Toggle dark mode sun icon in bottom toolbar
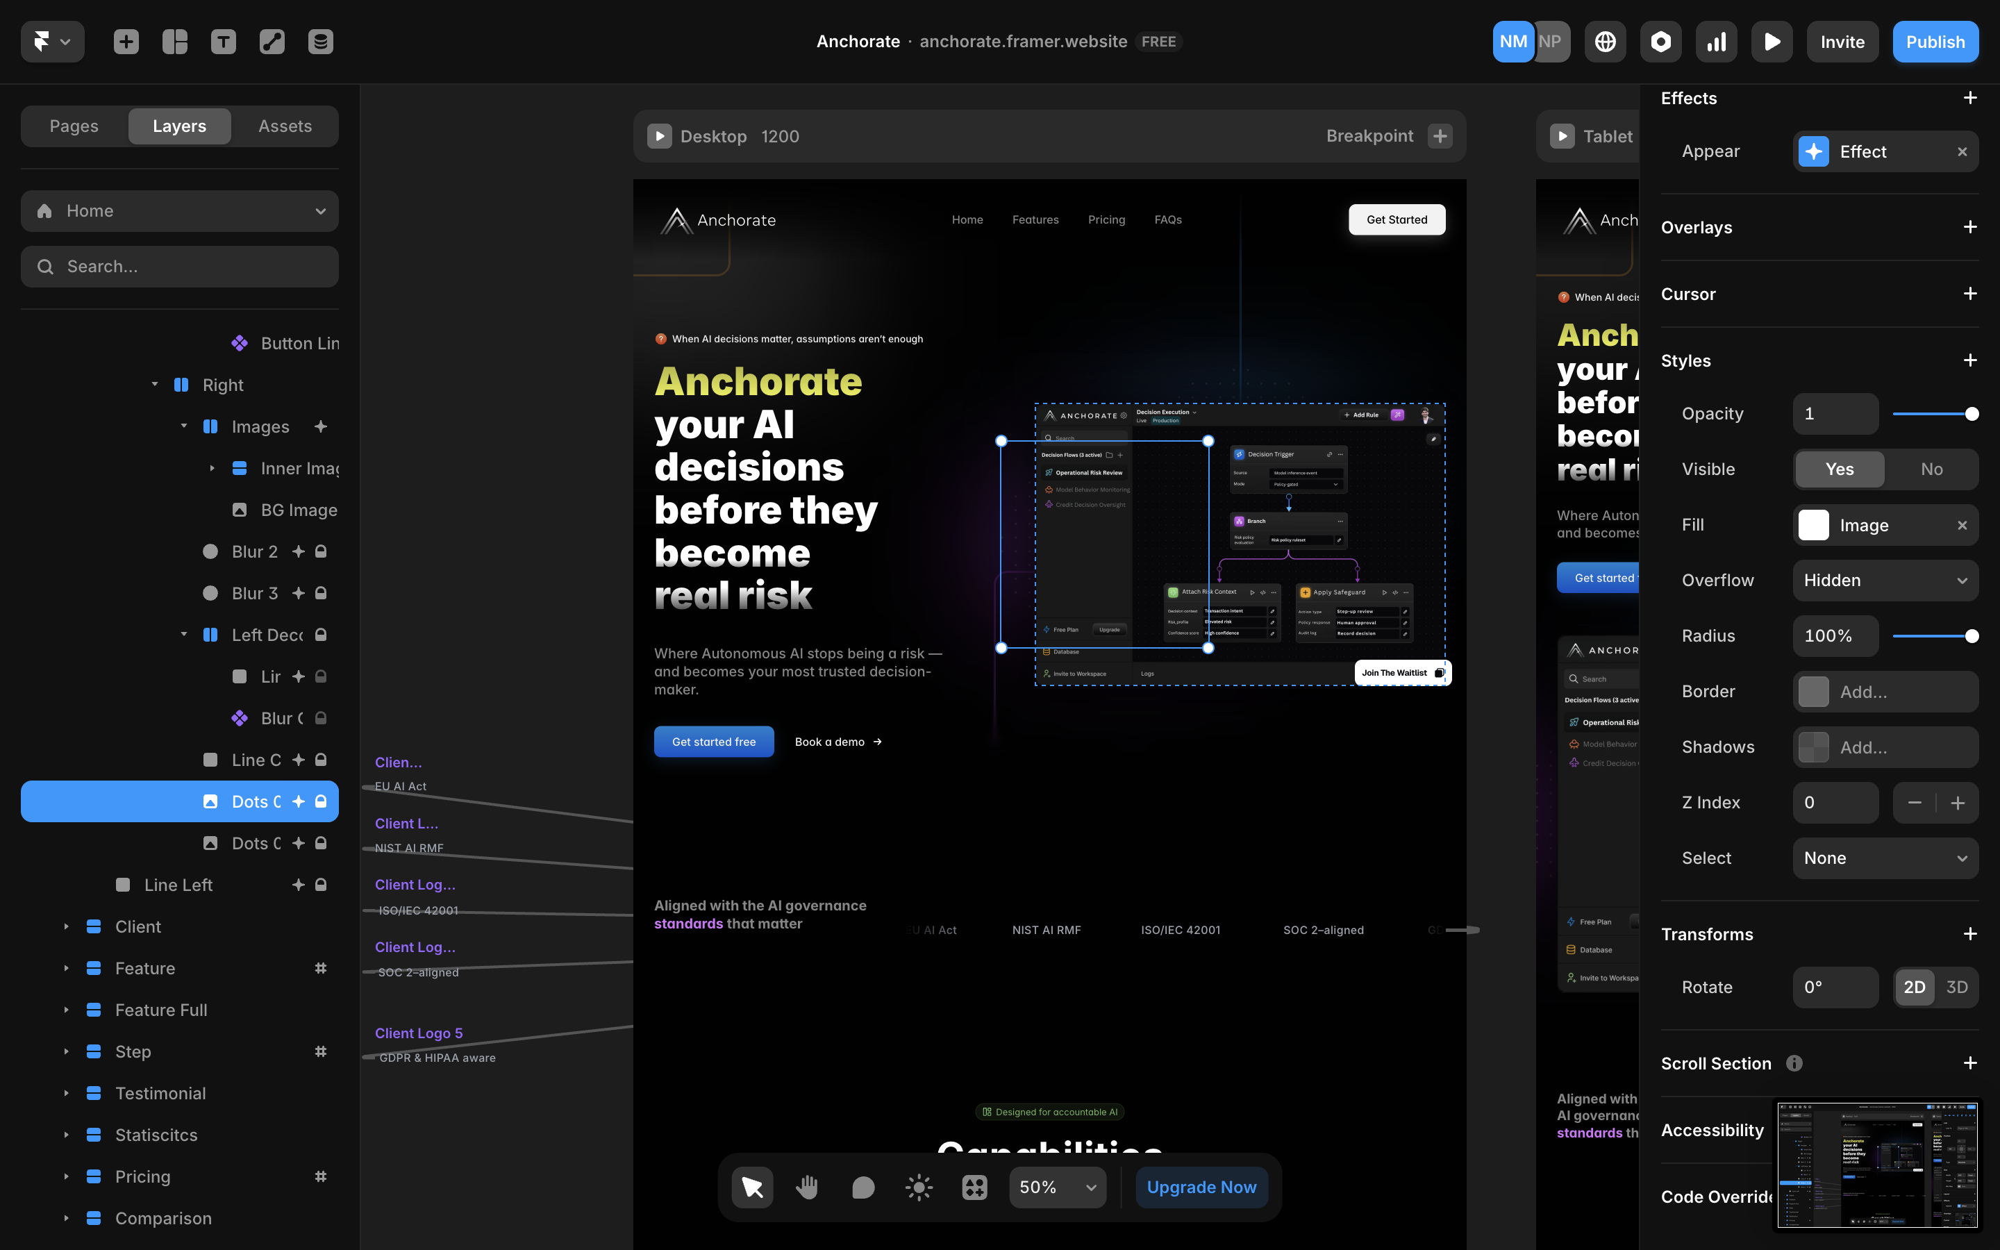 (x=918, y=1187)
